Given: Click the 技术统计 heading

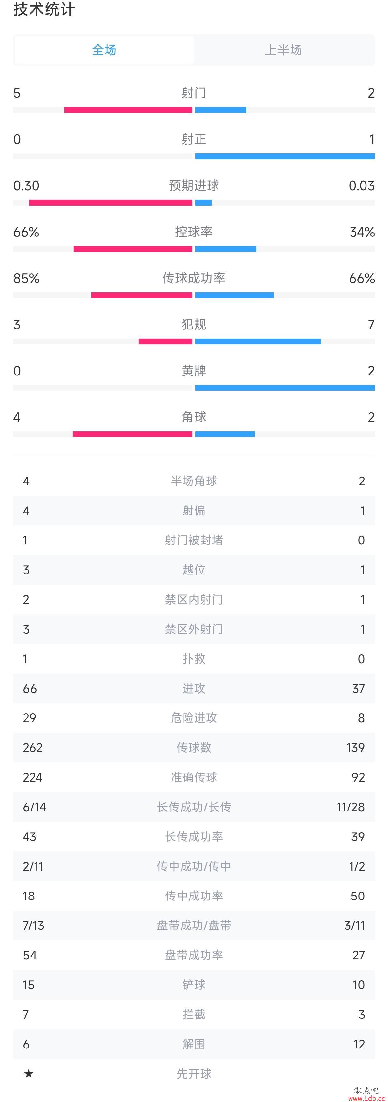Looking at the screenshot, I should (x=44, y=9).
